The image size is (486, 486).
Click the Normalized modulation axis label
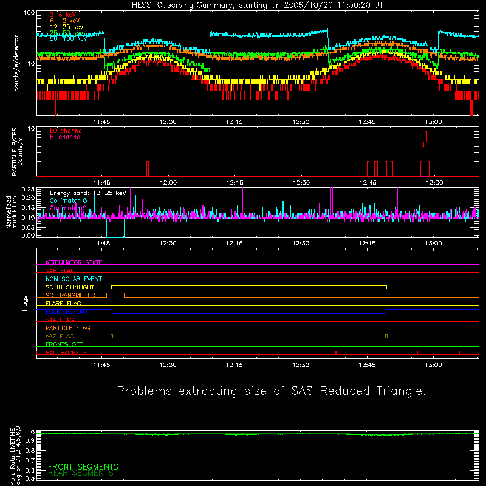click(x=11, y=212)
